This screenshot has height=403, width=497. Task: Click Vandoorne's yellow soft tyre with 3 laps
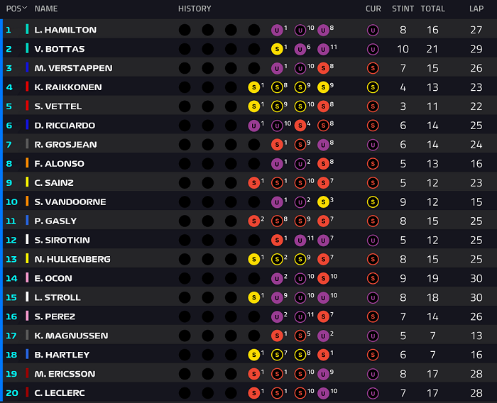(x=323, y=201)
